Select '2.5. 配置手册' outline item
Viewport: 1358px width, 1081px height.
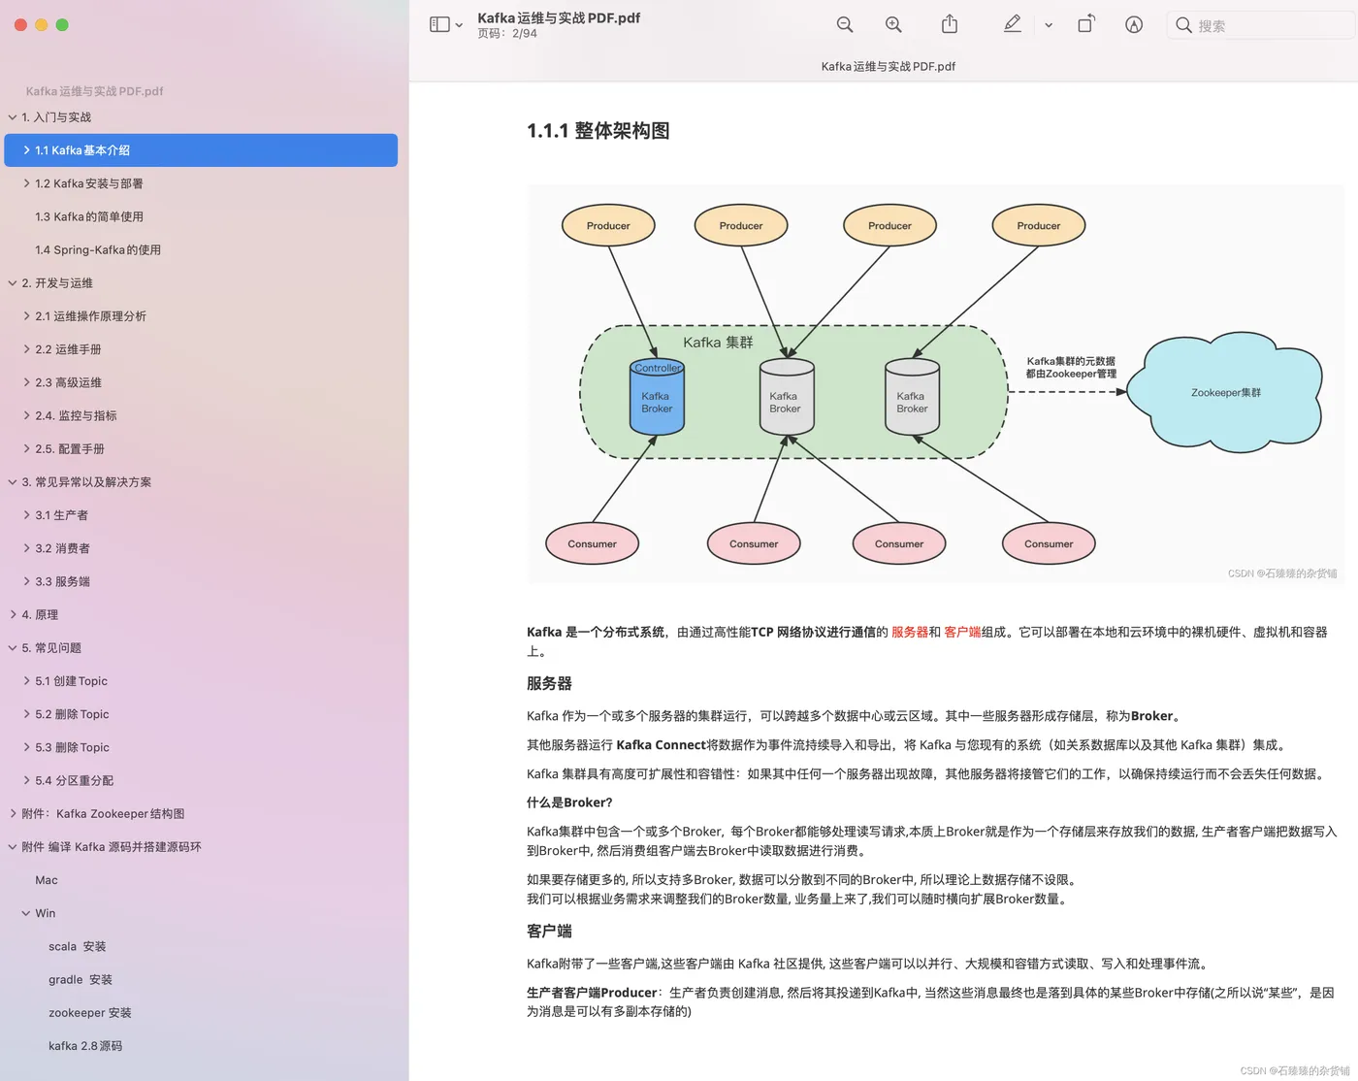[70, 448]
